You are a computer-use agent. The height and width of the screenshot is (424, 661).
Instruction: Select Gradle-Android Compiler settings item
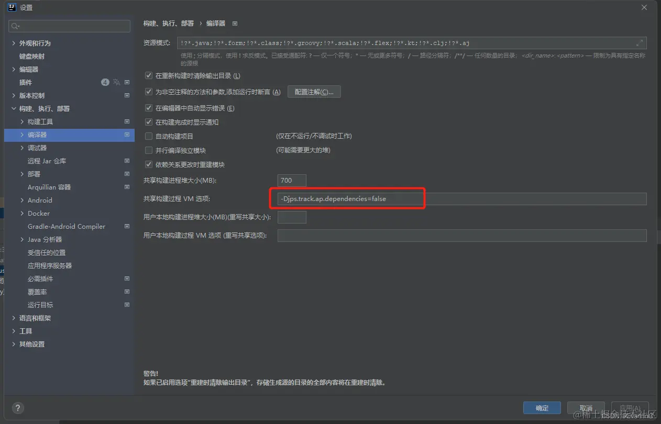pyautogui.click(x=67, y=226)
